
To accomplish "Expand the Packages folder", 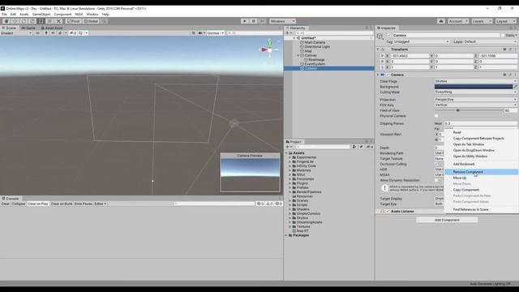I will point(286,235).
